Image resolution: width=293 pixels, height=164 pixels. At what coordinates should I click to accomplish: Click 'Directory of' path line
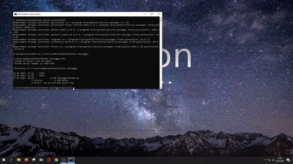point(46,68)
